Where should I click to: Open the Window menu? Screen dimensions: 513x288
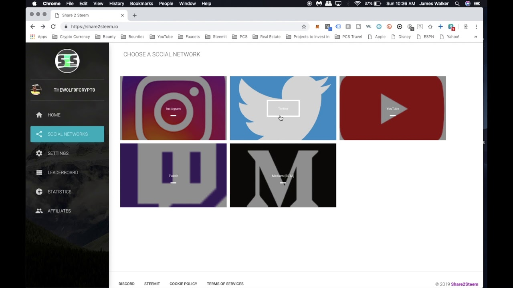point(188,4)
